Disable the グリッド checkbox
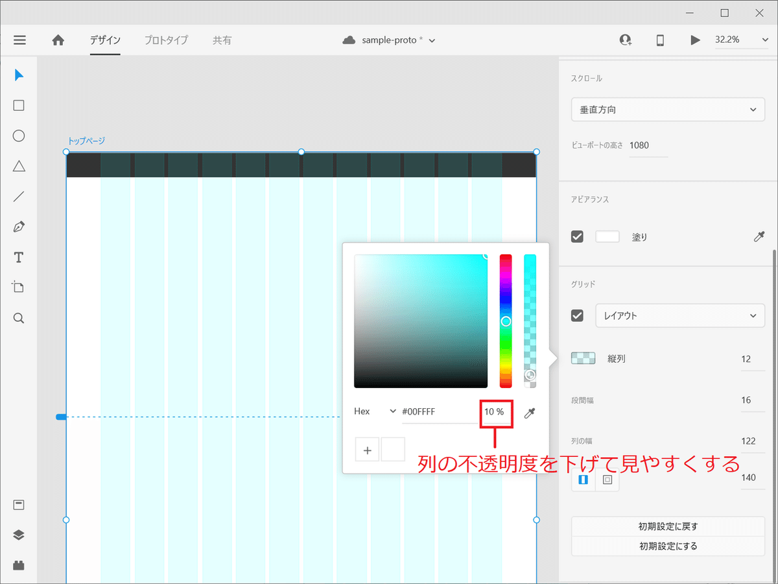The image size is (778, 584). tap(576, 315)
